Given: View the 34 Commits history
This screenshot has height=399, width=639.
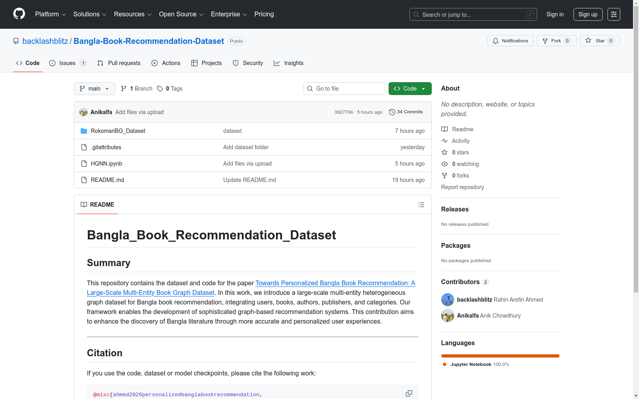Looking at the screenshot, I should tap(406, 112).
